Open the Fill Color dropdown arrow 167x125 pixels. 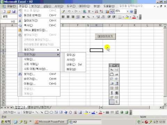pos(130,17)
